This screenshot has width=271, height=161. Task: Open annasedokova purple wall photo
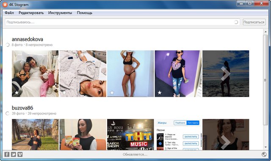(x=178, y=74)
